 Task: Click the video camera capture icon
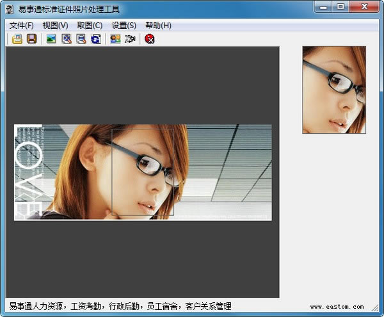[130, 39]
